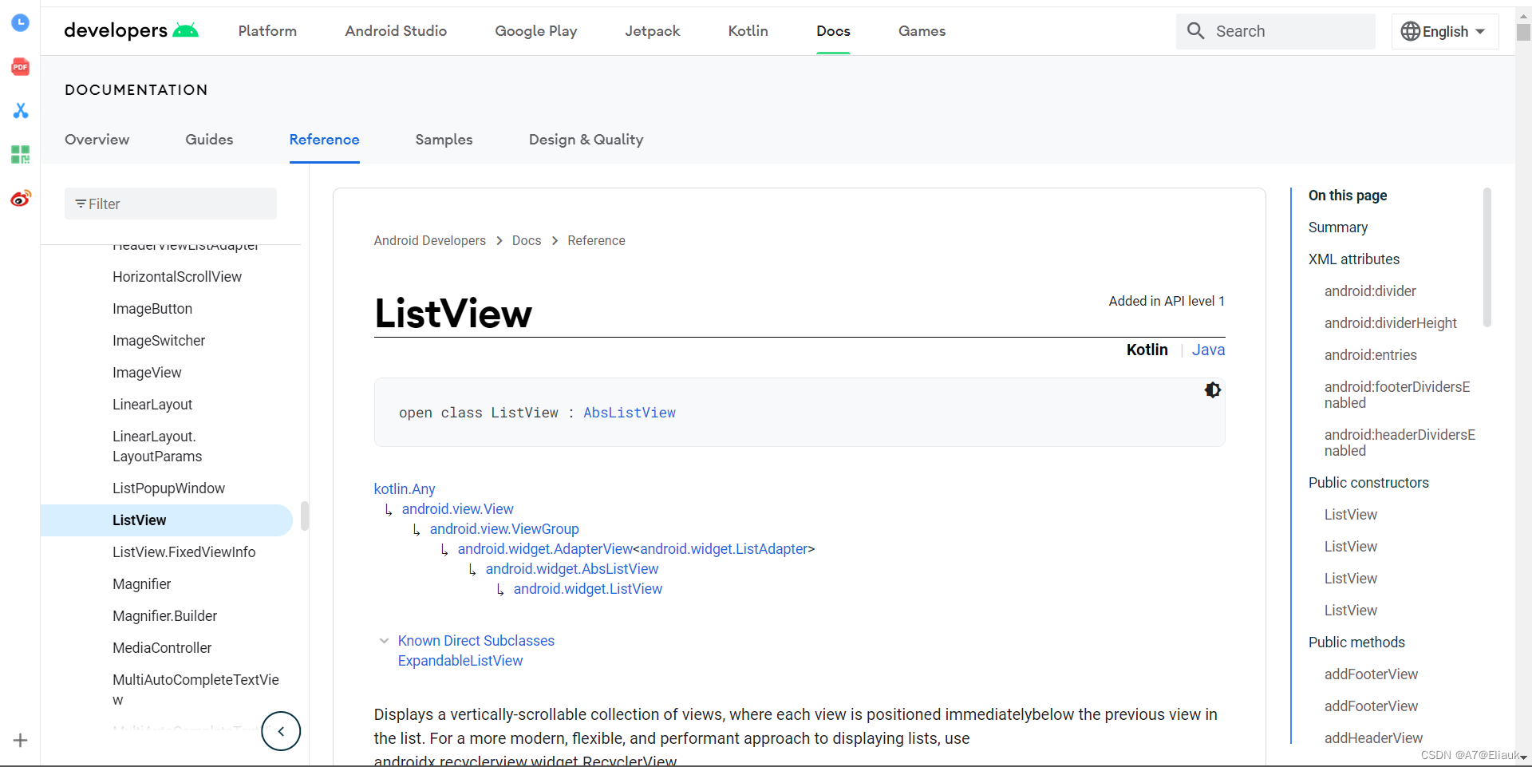
Task: Jump to addHeaderView method
Action: [x=1373, y=738]
